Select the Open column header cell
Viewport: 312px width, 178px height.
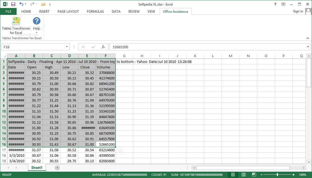(34, 67)
